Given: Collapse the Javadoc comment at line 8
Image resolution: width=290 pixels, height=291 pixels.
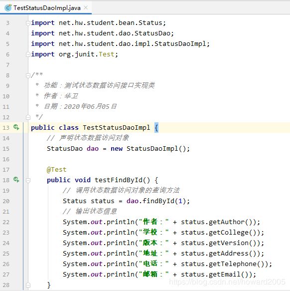Looking at the screenshot, I should tap(28, 75).
